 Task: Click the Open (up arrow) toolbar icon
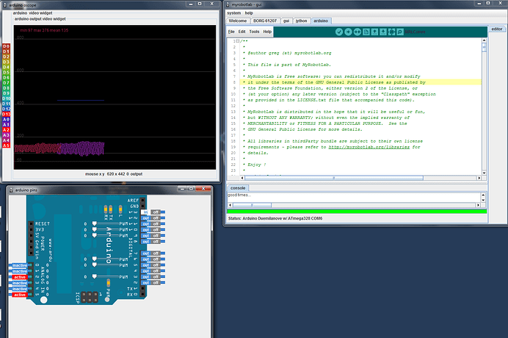tap(374, 32)
